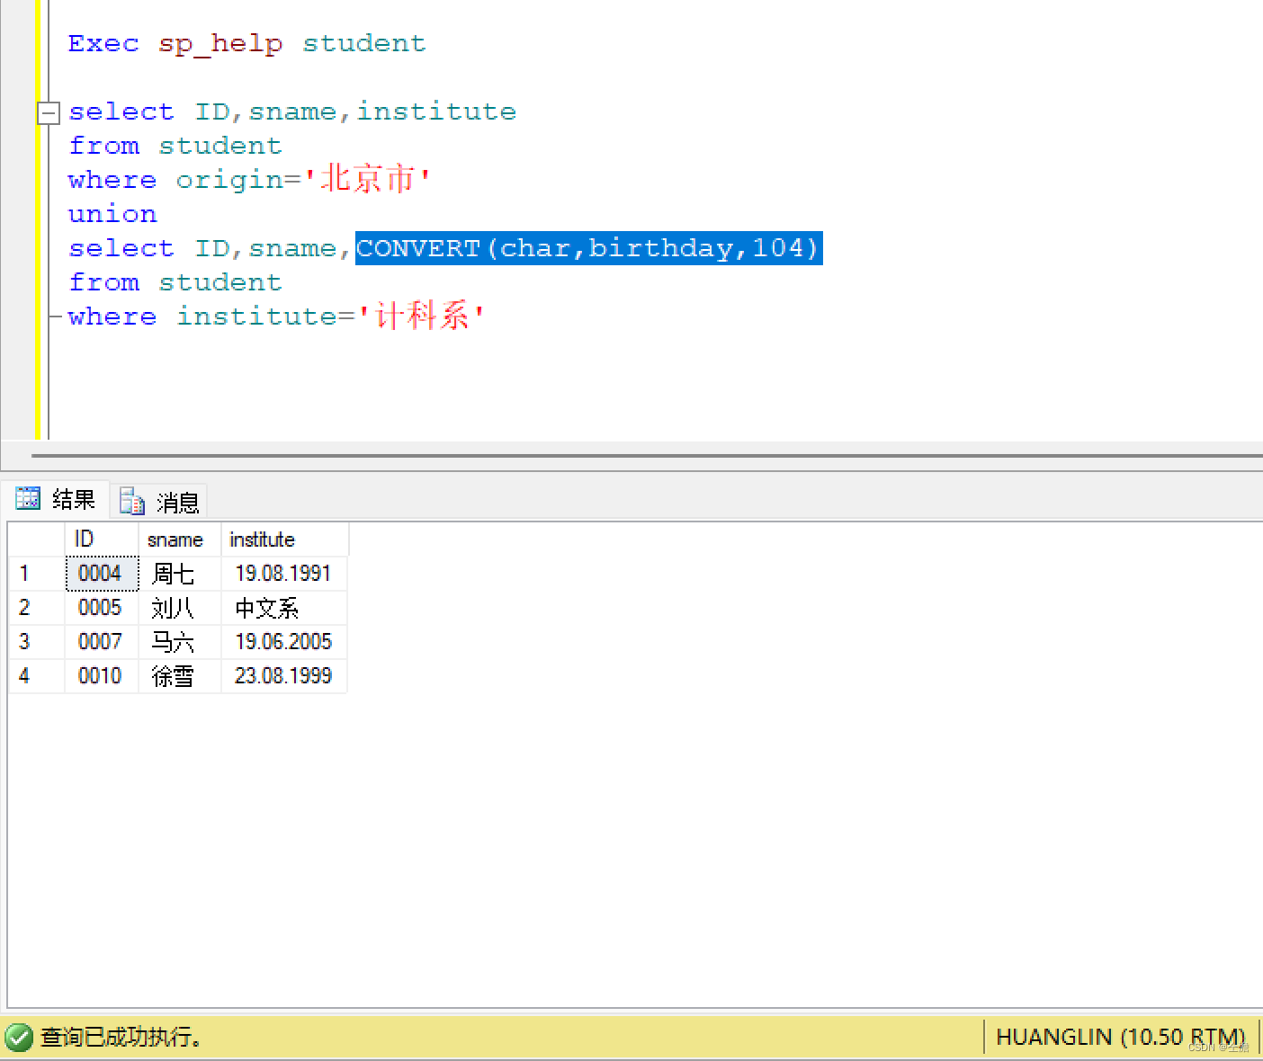Image resolution: width=1263 pixels, height=1061 pixels.
Task: Select the cell 23.08.1999
Action: (284, 676)
